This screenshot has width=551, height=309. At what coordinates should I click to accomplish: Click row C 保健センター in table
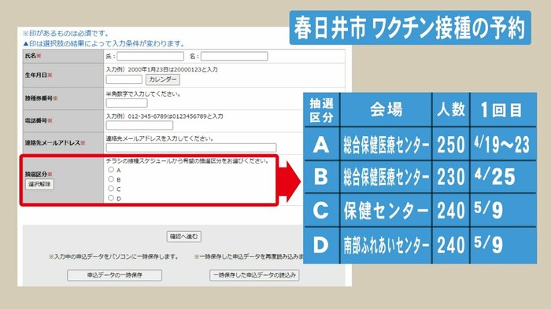420,211
